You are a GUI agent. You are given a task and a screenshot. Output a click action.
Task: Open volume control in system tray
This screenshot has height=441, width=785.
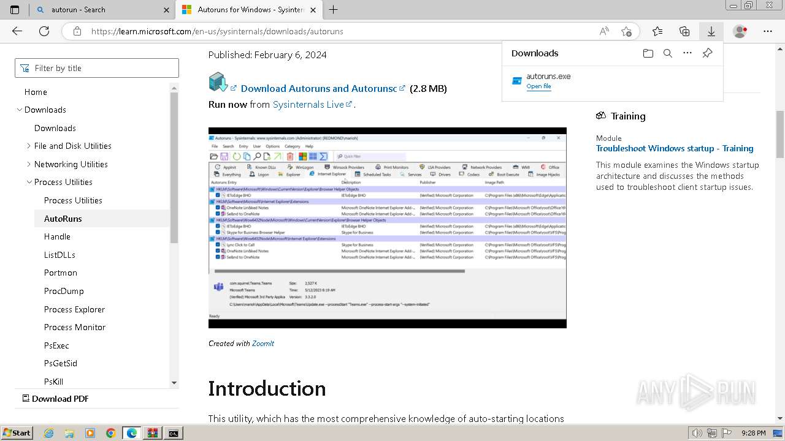tap(697, 433)
